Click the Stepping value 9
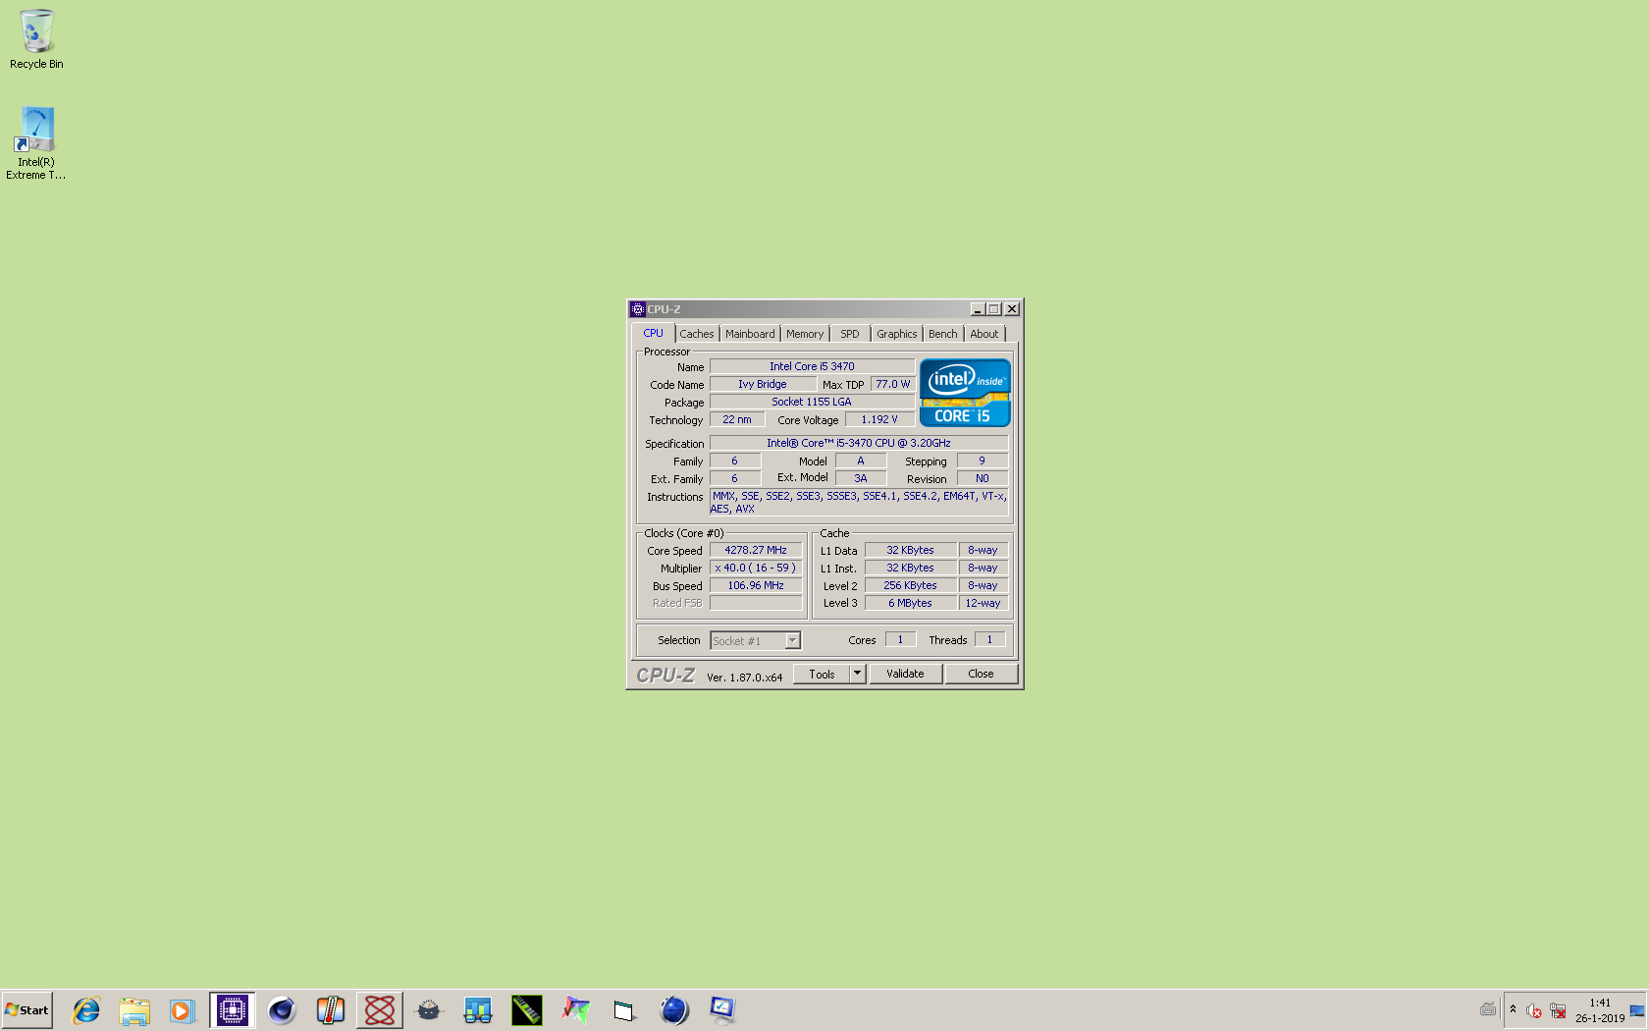Screen dimensions: 1649x1031 tap(983, 461)
